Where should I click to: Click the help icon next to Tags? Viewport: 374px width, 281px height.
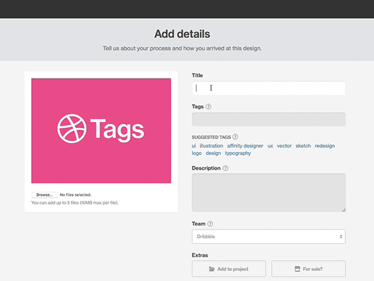point(209,106)
